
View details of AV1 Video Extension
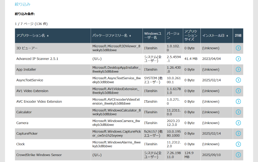pos(238,91)
